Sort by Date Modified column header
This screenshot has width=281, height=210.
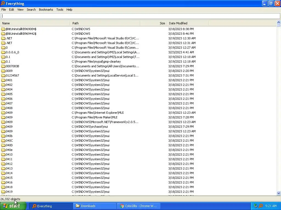coord(187,23)
